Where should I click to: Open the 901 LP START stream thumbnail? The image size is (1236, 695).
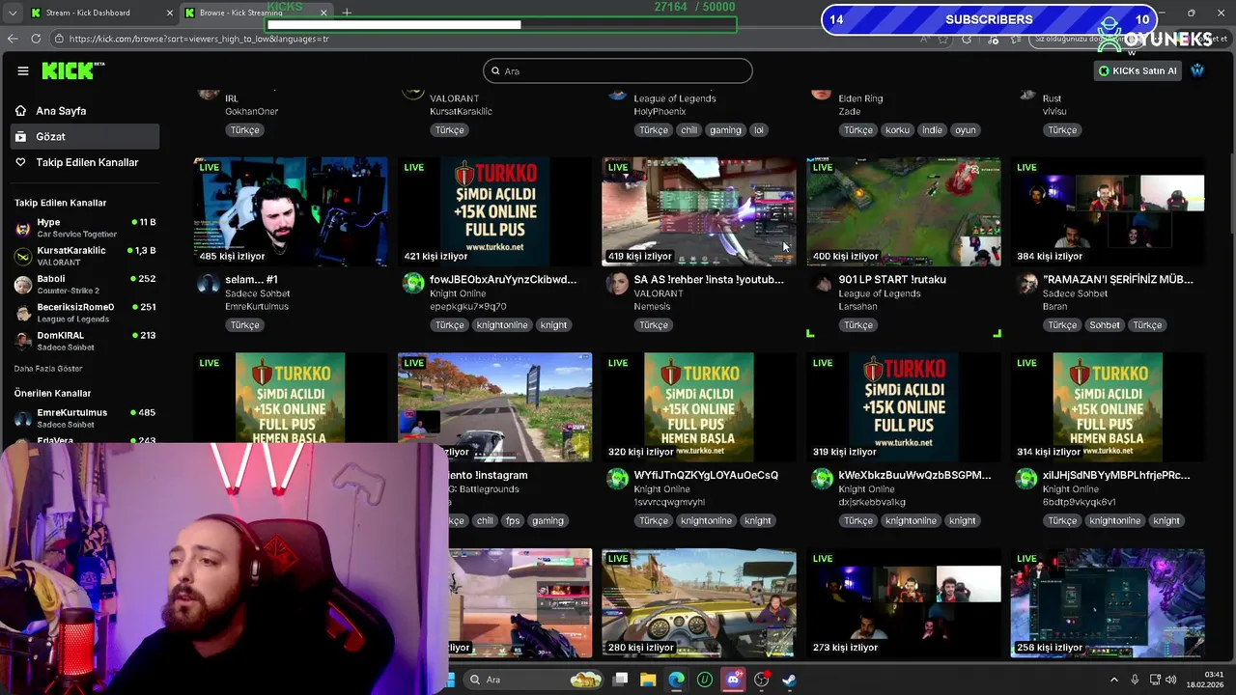coord(904,211)
